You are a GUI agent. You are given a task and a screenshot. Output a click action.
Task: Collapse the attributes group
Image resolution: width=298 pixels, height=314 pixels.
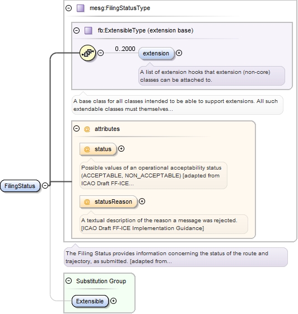[x=76, y=129]
